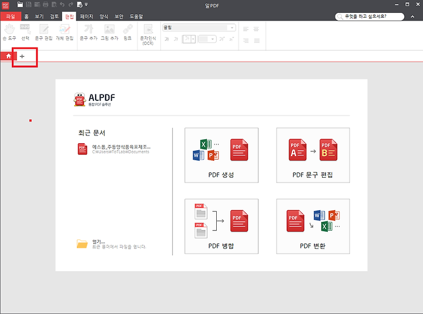Collapse the ribbon with the chevron arrow
Screen dimensions: 423x314
[412, 16]
